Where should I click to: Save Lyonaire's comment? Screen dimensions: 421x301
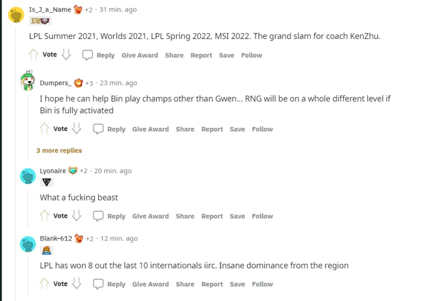(x=237, y=216)
